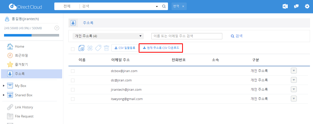The width and height of the screenshot is (313, 124).
Task: Open 최근파일 in the sidebar
Action: pyautogui.click(x=21, y=55)
